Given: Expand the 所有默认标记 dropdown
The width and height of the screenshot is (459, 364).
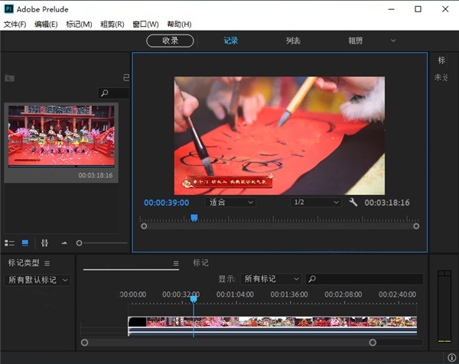Looking at the screenshot, I should 37,280.
